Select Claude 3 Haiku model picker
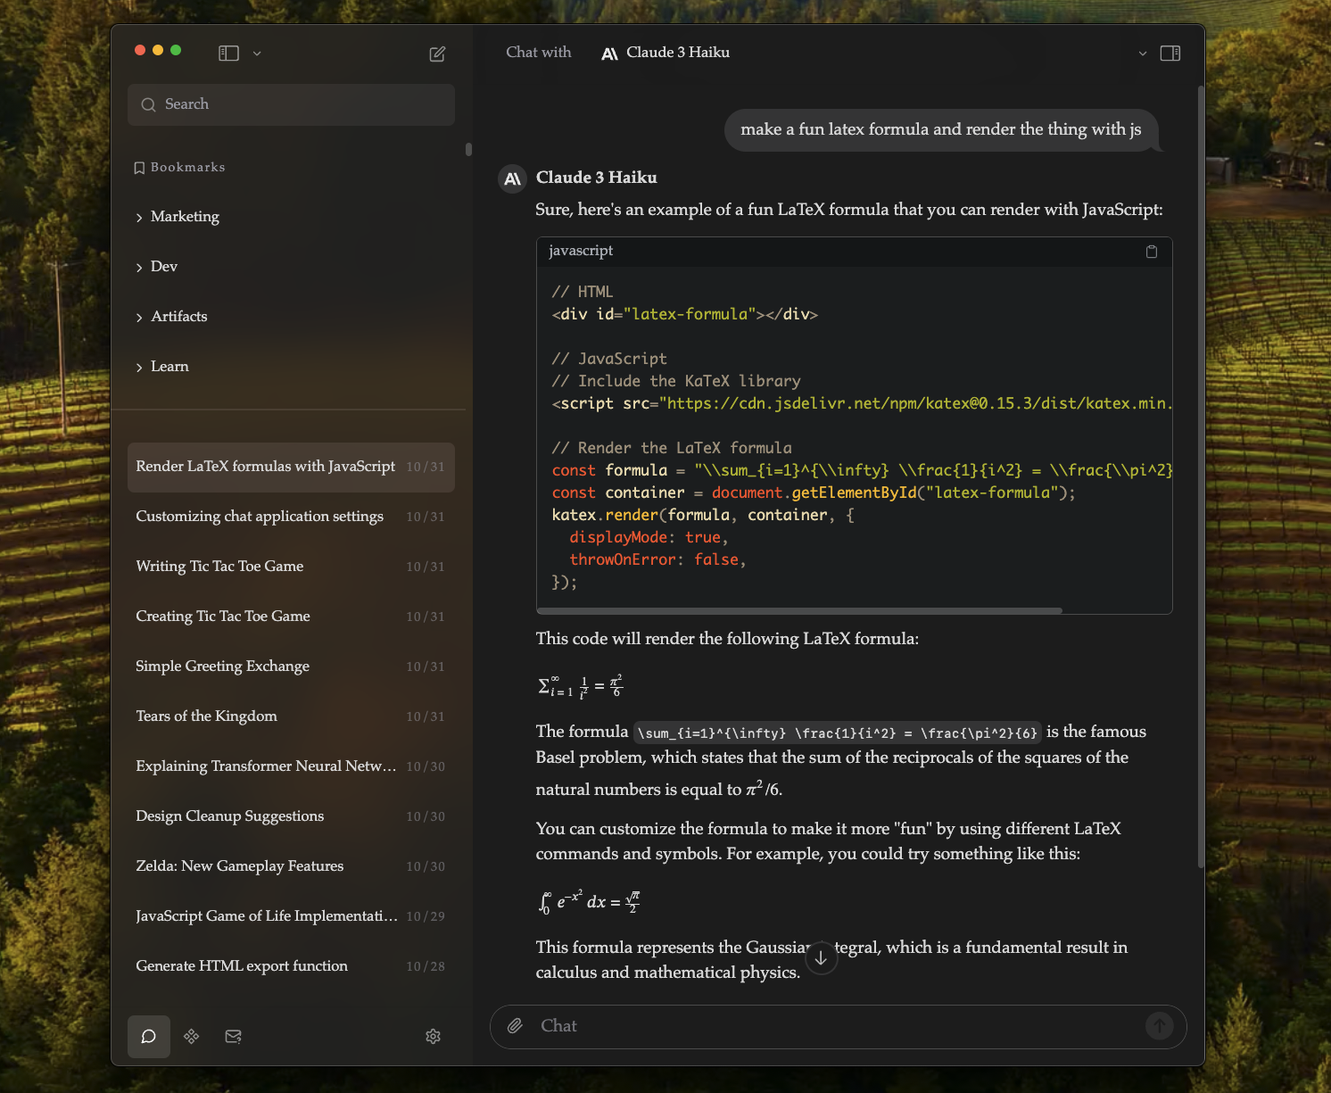 click(x=665, y=53)
